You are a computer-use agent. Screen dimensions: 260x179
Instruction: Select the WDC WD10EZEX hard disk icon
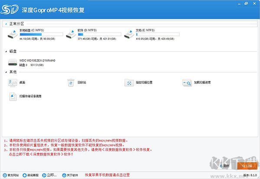coord(13,63)
